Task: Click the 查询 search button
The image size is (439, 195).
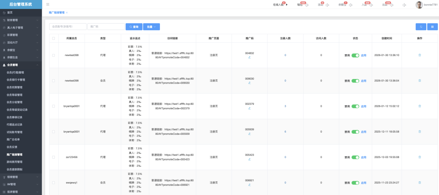Action: click(x=134, y=27)
